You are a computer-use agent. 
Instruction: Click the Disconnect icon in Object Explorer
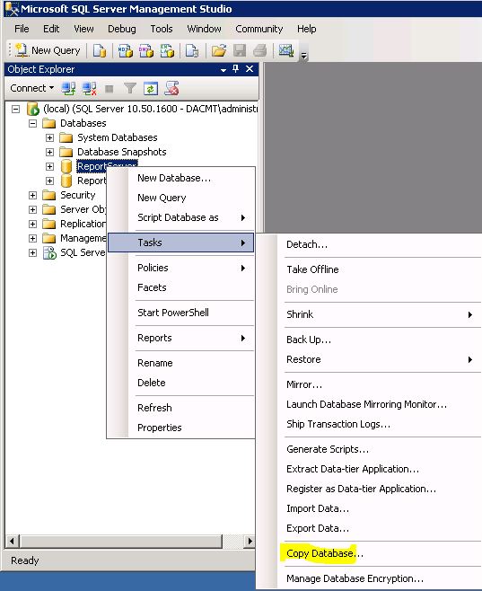89,89
